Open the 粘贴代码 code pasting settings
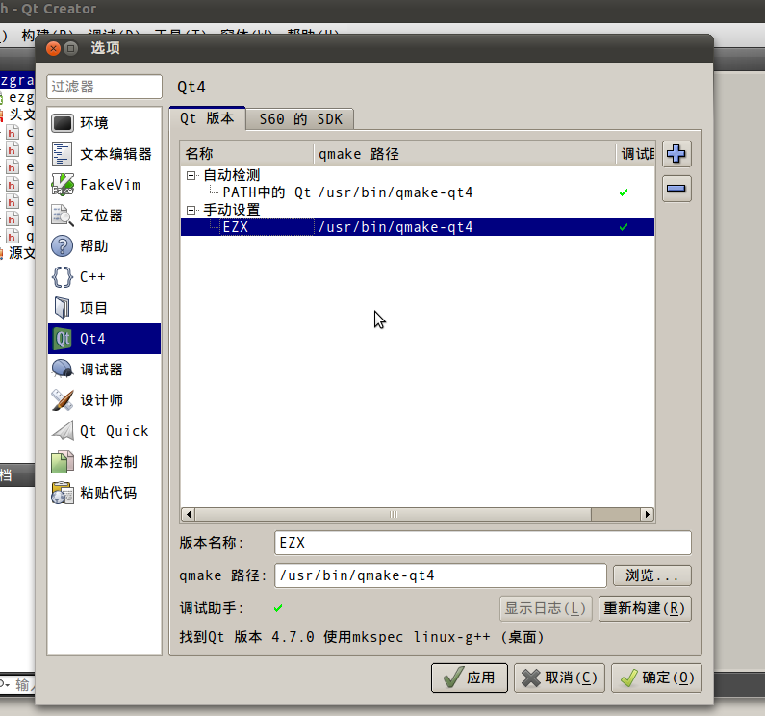765x716 pixels. 105,493
